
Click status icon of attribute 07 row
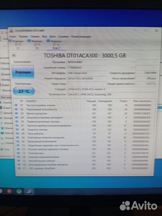[17, 126]
